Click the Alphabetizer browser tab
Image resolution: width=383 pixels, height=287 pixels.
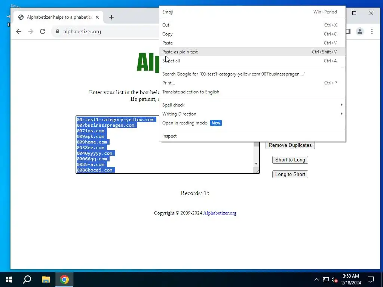[59, 17]
